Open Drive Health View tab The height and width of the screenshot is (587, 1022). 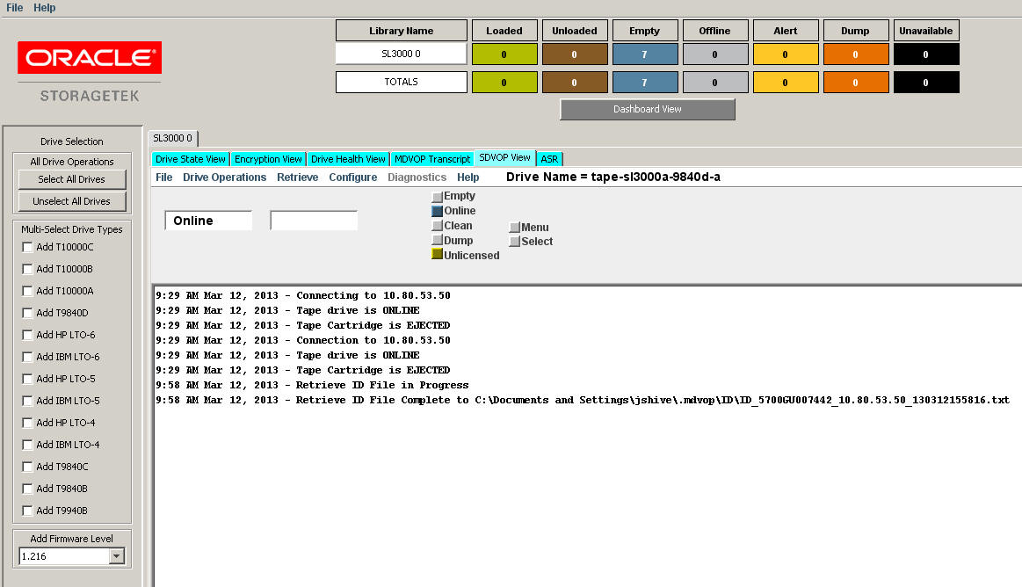(x=348, y=159)
